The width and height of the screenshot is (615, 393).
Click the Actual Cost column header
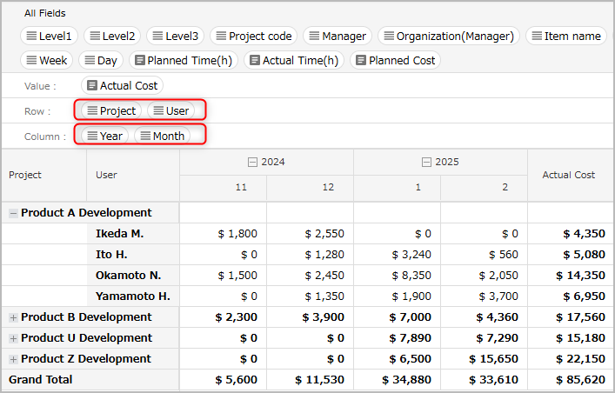[569, 175]
